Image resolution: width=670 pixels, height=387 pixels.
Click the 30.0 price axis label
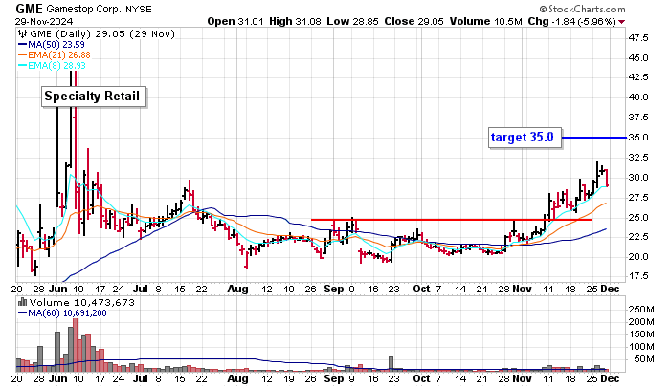pyautogui.click(x=638, y=178)
